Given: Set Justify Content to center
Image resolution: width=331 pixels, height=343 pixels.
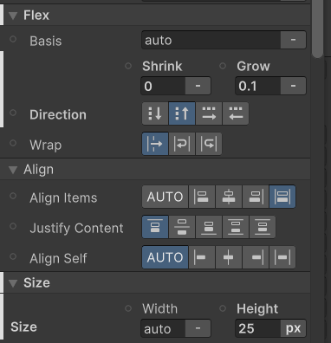Looking at the screenshot, I should 182,227.
